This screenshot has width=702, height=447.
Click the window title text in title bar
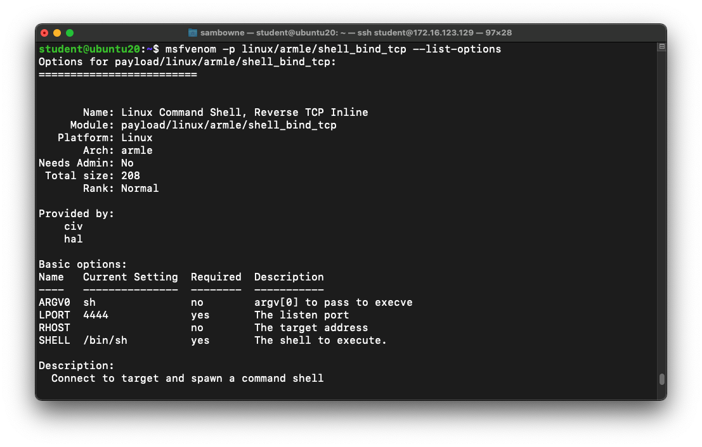tap(356, 33)
